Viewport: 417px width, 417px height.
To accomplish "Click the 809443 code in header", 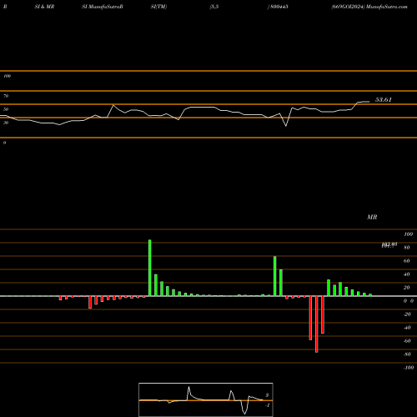I will click(279, 7).
